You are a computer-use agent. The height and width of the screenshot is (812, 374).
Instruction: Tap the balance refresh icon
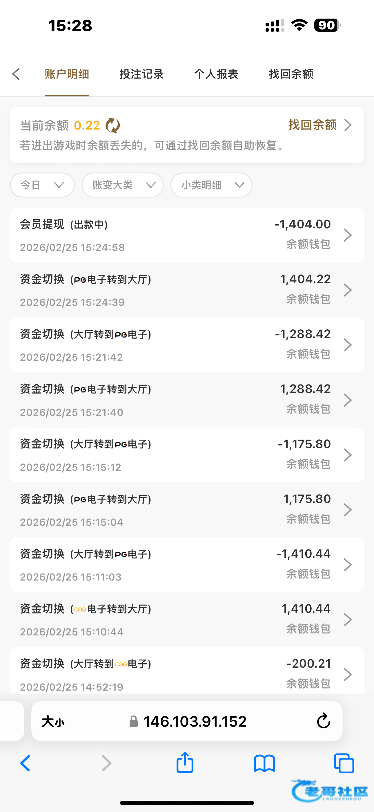pos(113,125)
